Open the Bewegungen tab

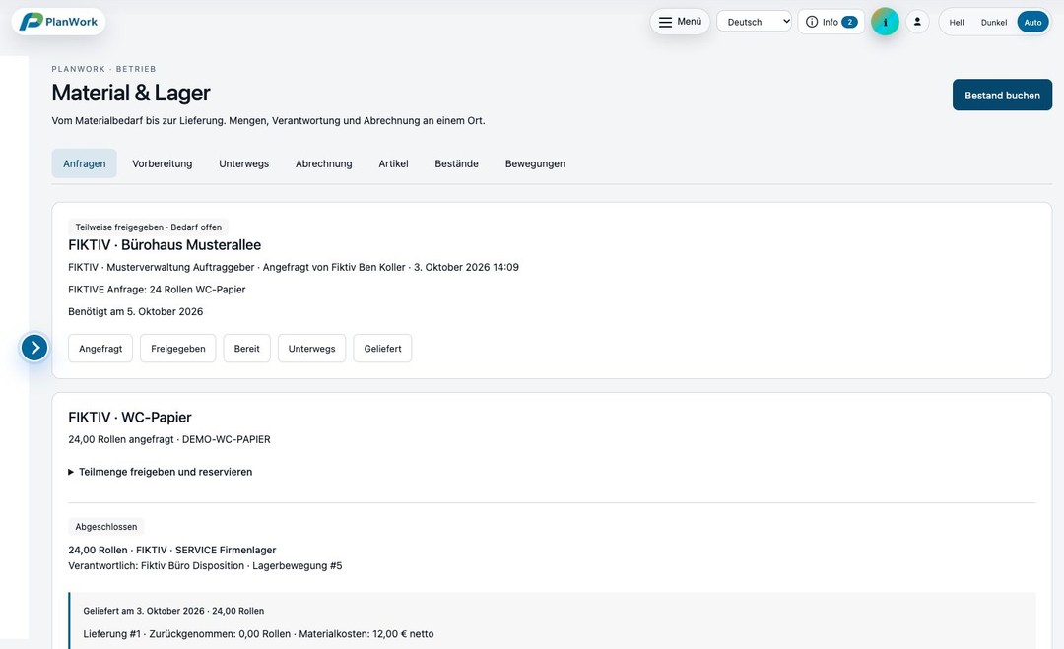click(x=535, y=163)
